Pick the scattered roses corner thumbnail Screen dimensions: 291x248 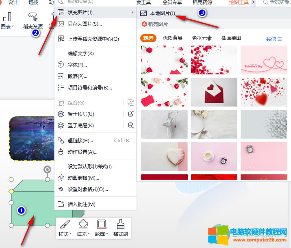point(164,60)
